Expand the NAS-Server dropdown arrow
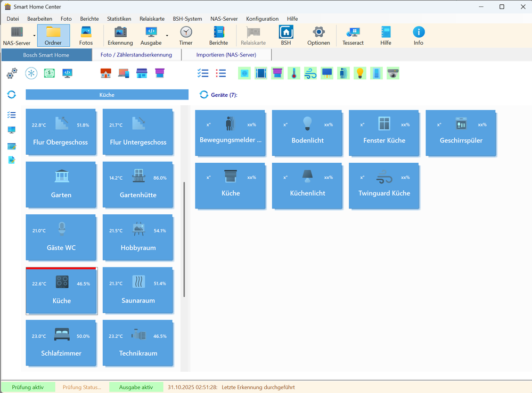 pos(35,36)
